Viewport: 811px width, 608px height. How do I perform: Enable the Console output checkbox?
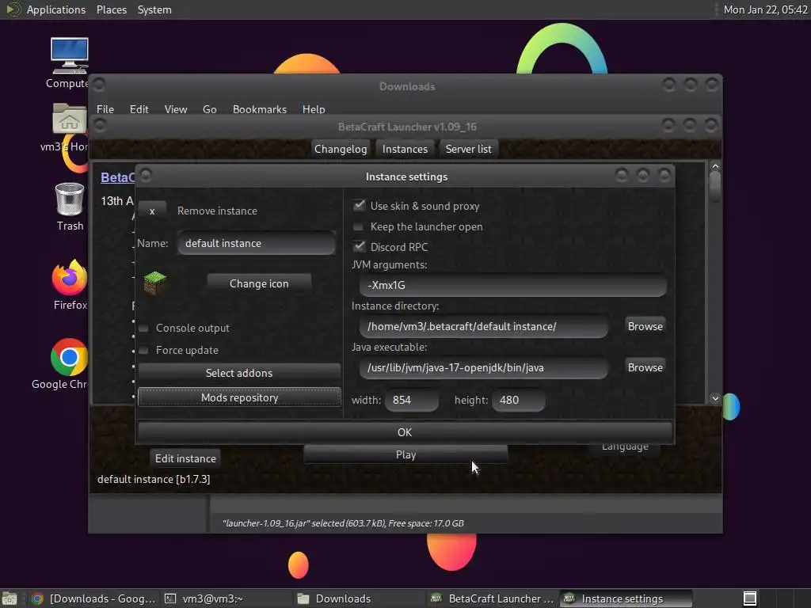point(144,329)
